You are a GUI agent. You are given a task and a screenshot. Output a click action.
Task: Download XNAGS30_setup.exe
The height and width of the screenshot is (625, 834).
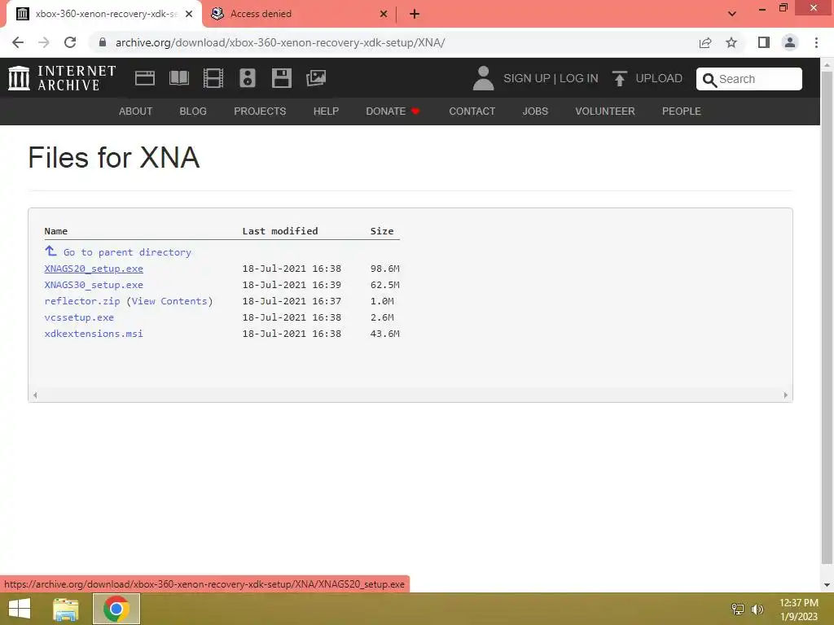[94, 285]
